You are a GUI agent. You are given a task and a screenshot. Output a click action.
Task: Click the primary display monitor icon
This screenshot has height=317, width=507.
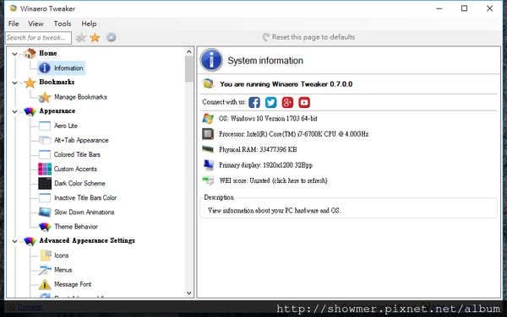pos(209,164)
